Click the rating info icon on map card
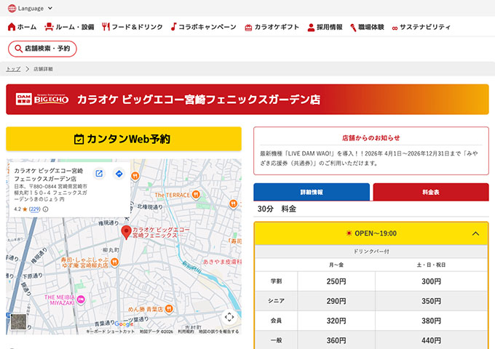Screen dimensions: 495x349 pyautogui.click(x=45, y=209)
